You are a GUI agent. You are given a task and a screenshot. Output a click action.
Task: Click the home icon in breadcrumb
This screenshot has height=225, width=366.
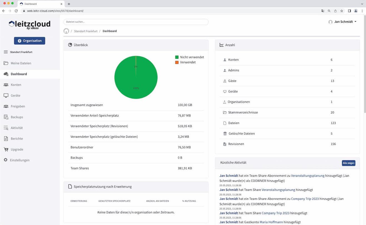pyautogui.click(x=66, y=31)
